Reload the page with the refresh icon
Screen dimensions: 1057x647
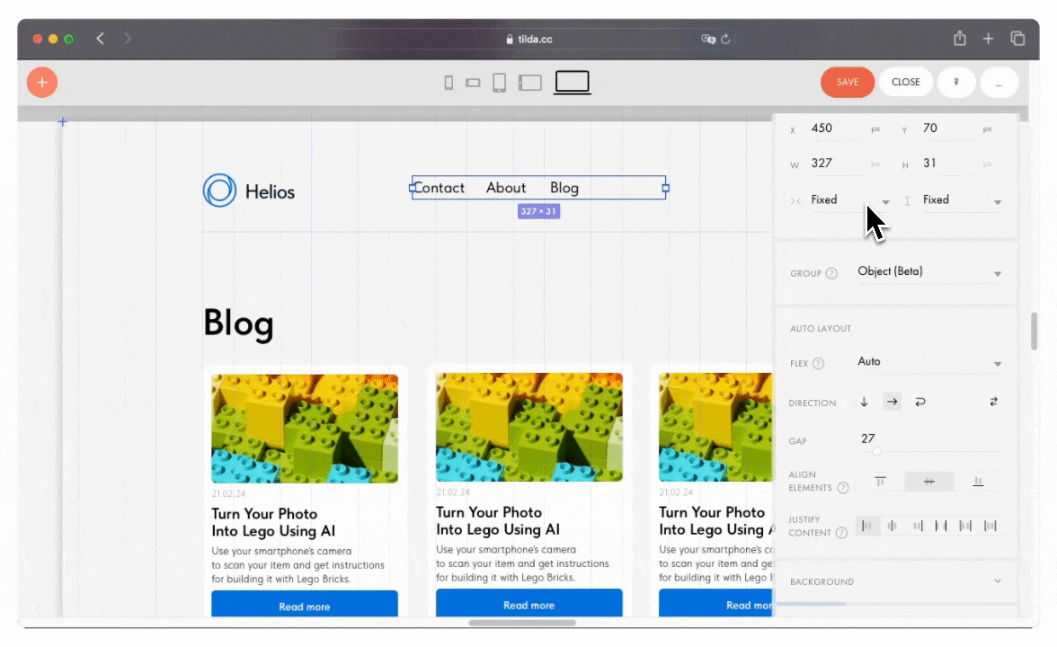[x=725, y=40]
